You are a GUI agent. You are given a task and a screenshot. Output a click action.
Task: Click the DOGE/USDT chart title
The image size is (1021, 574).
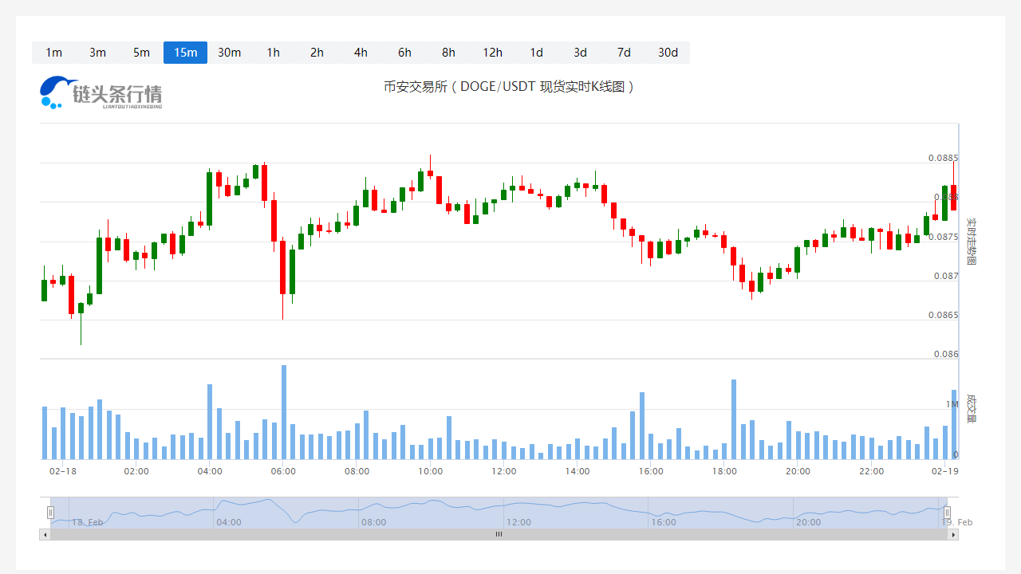[509, 87]
